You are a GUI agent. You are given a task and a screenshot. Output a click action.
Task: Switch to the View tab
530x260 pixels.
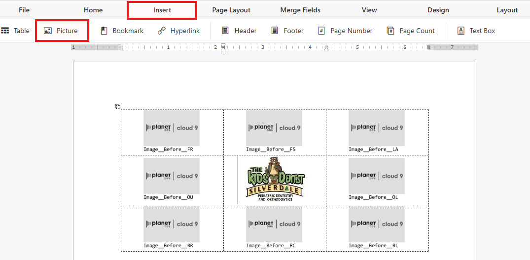click(x=369, y=10)
